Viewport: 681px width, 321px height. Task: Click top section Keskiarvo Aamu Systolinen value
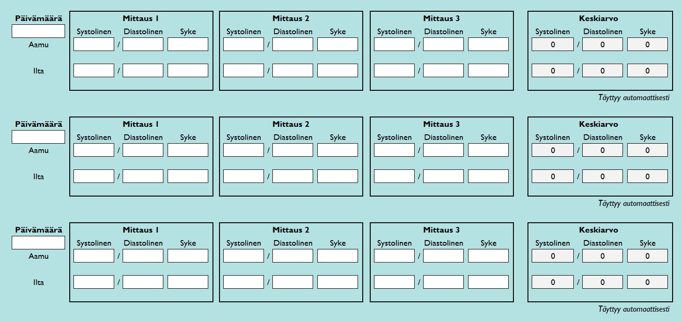click(x=553, y=44)
